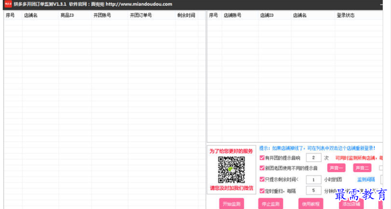Click the red app logo in title bar
This screenshot has width=391, height=209.
point(8,4)
